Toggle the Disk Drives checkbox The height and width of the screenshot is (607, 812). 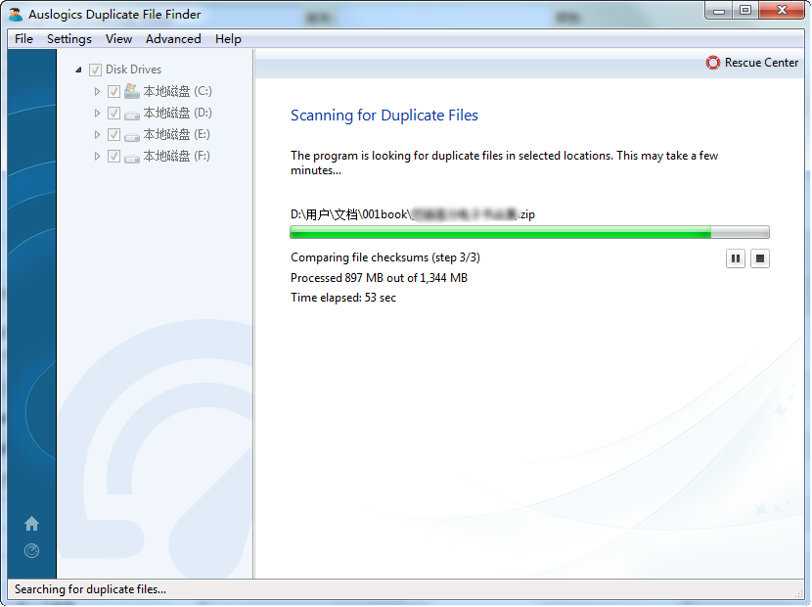click(95, 70)
